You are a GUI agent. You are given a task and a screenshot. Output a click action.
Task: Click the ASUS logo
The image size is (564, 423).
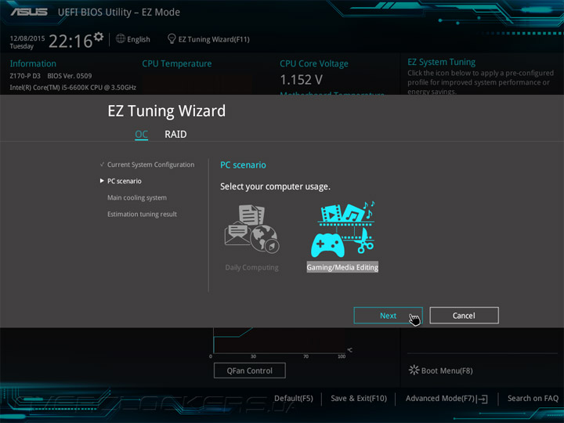click(x=29, y=13)
